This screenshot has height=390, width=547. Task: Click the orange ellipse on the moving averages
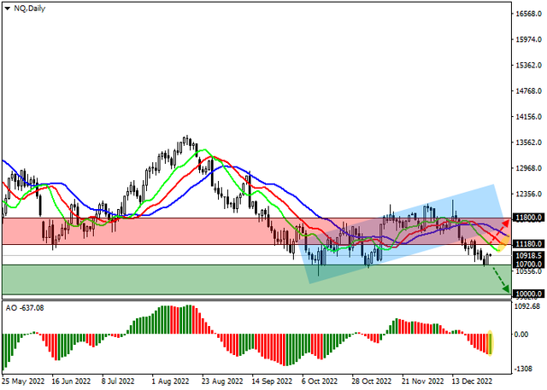[503, 243]
